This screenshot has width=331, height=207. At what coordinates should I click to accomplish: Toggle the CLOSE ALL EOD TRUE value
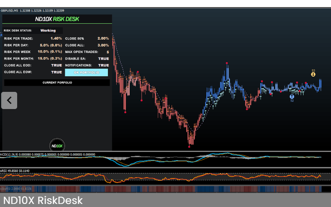[x=57, y=65]
